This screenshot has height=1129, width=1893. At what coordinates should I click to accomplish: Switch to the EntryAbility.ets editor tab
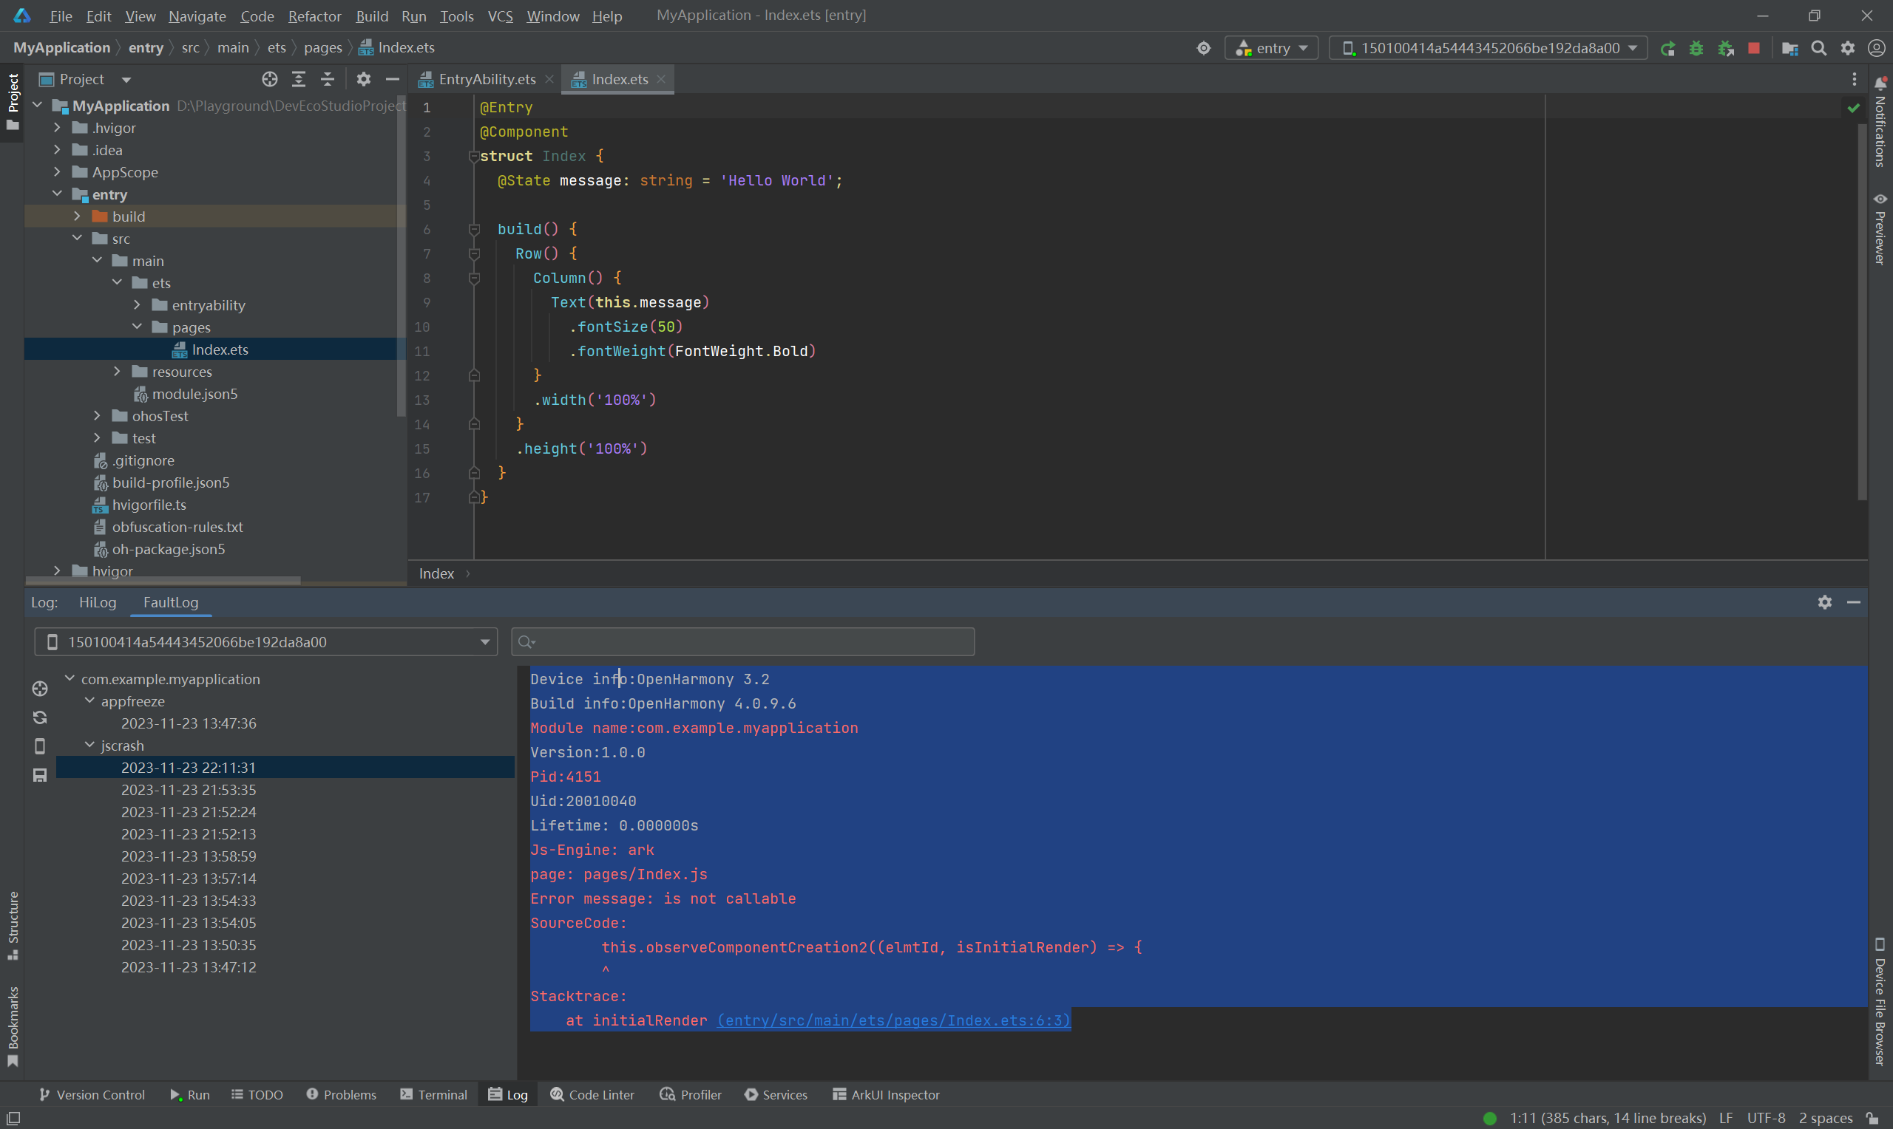coord(486,79)
